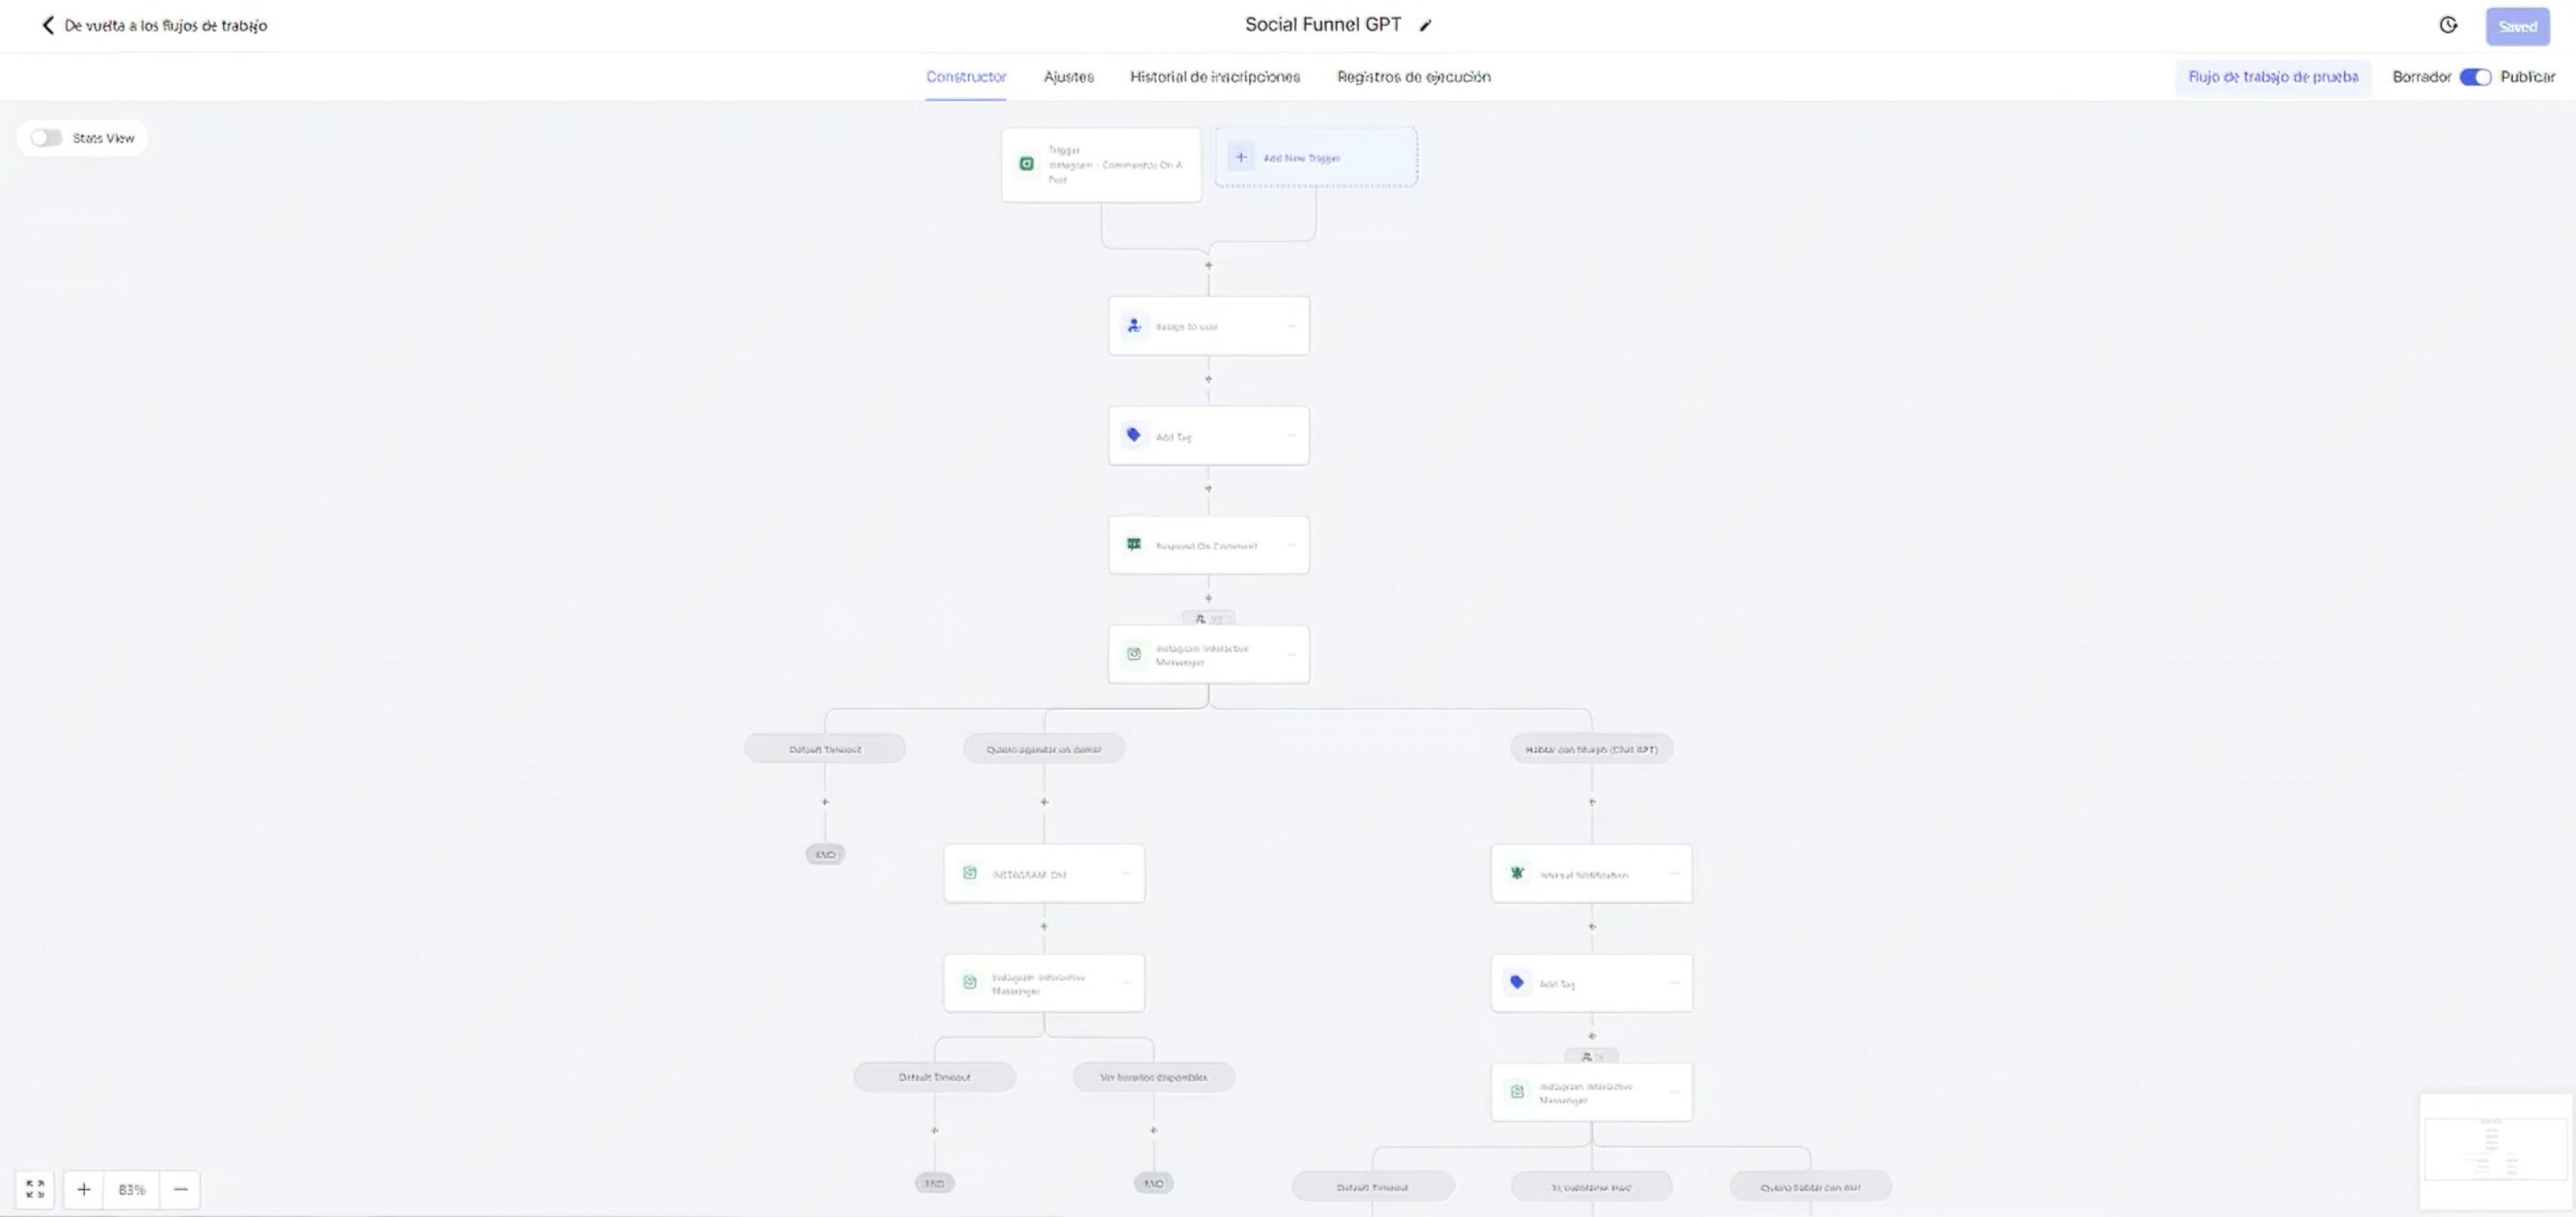The image size is (2576, 1217).
Task: Click the Assign to user node icon
Action: point(1134,326)
